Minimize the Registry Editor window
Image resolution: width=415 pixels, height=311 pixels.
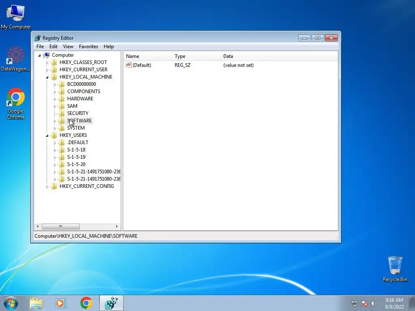pos(304,38)
